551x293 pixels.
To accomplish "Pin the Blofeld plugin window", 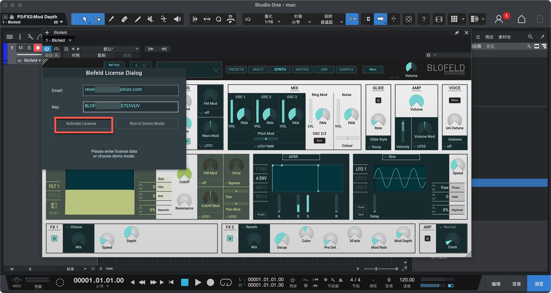I will click(457, 33).
